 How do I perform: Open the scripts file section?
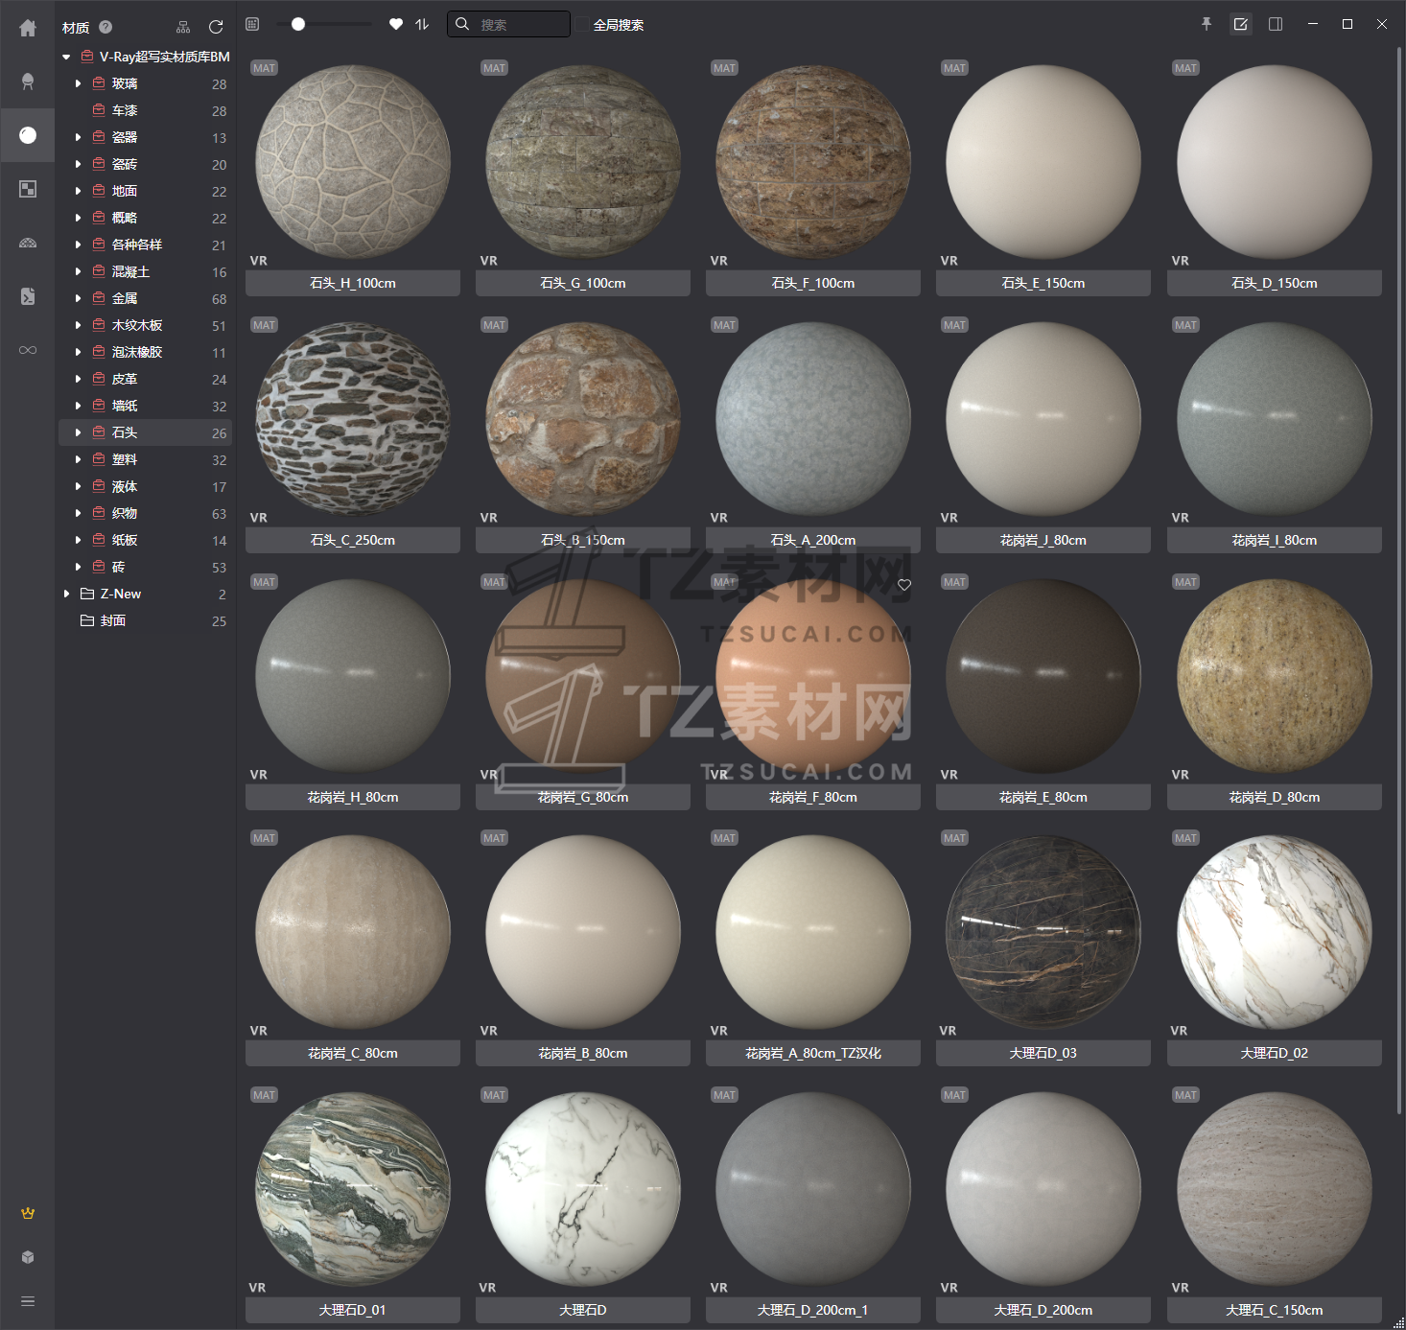tap(28, 296)
